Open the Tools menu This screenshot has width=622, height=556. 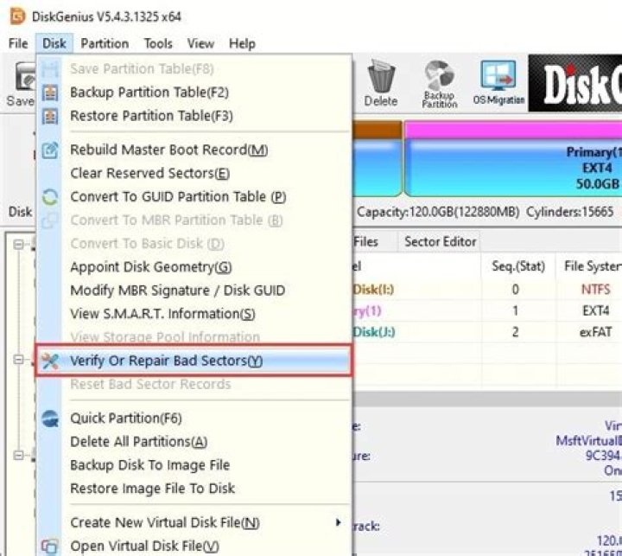coord(158,43)
